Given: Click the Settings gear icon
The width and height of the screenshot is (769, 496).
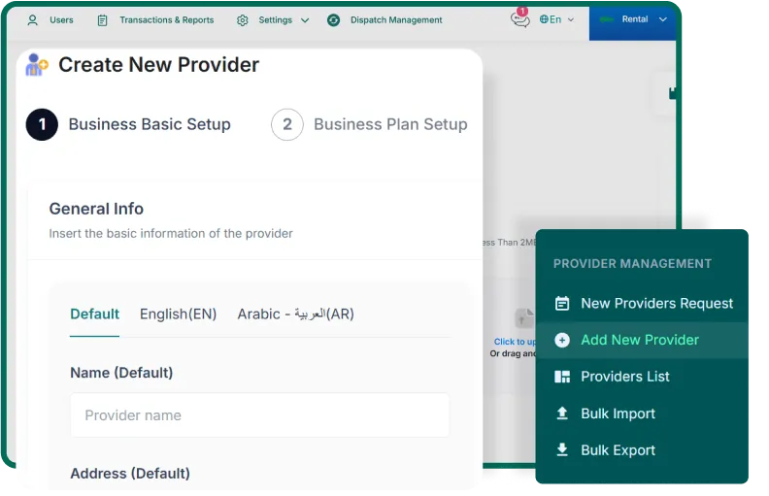Looking at the screenshot, I should (243, 20).
